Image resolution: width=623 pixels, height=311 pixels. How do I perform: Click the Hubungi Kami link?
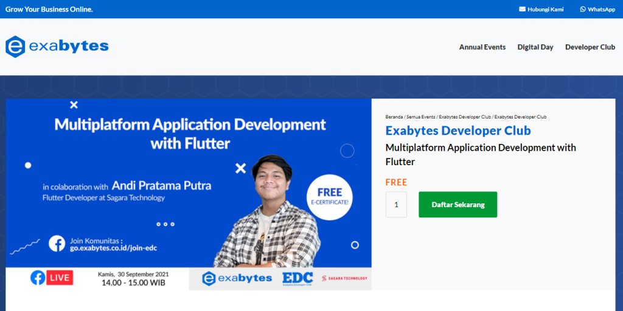tap(545, 9)
